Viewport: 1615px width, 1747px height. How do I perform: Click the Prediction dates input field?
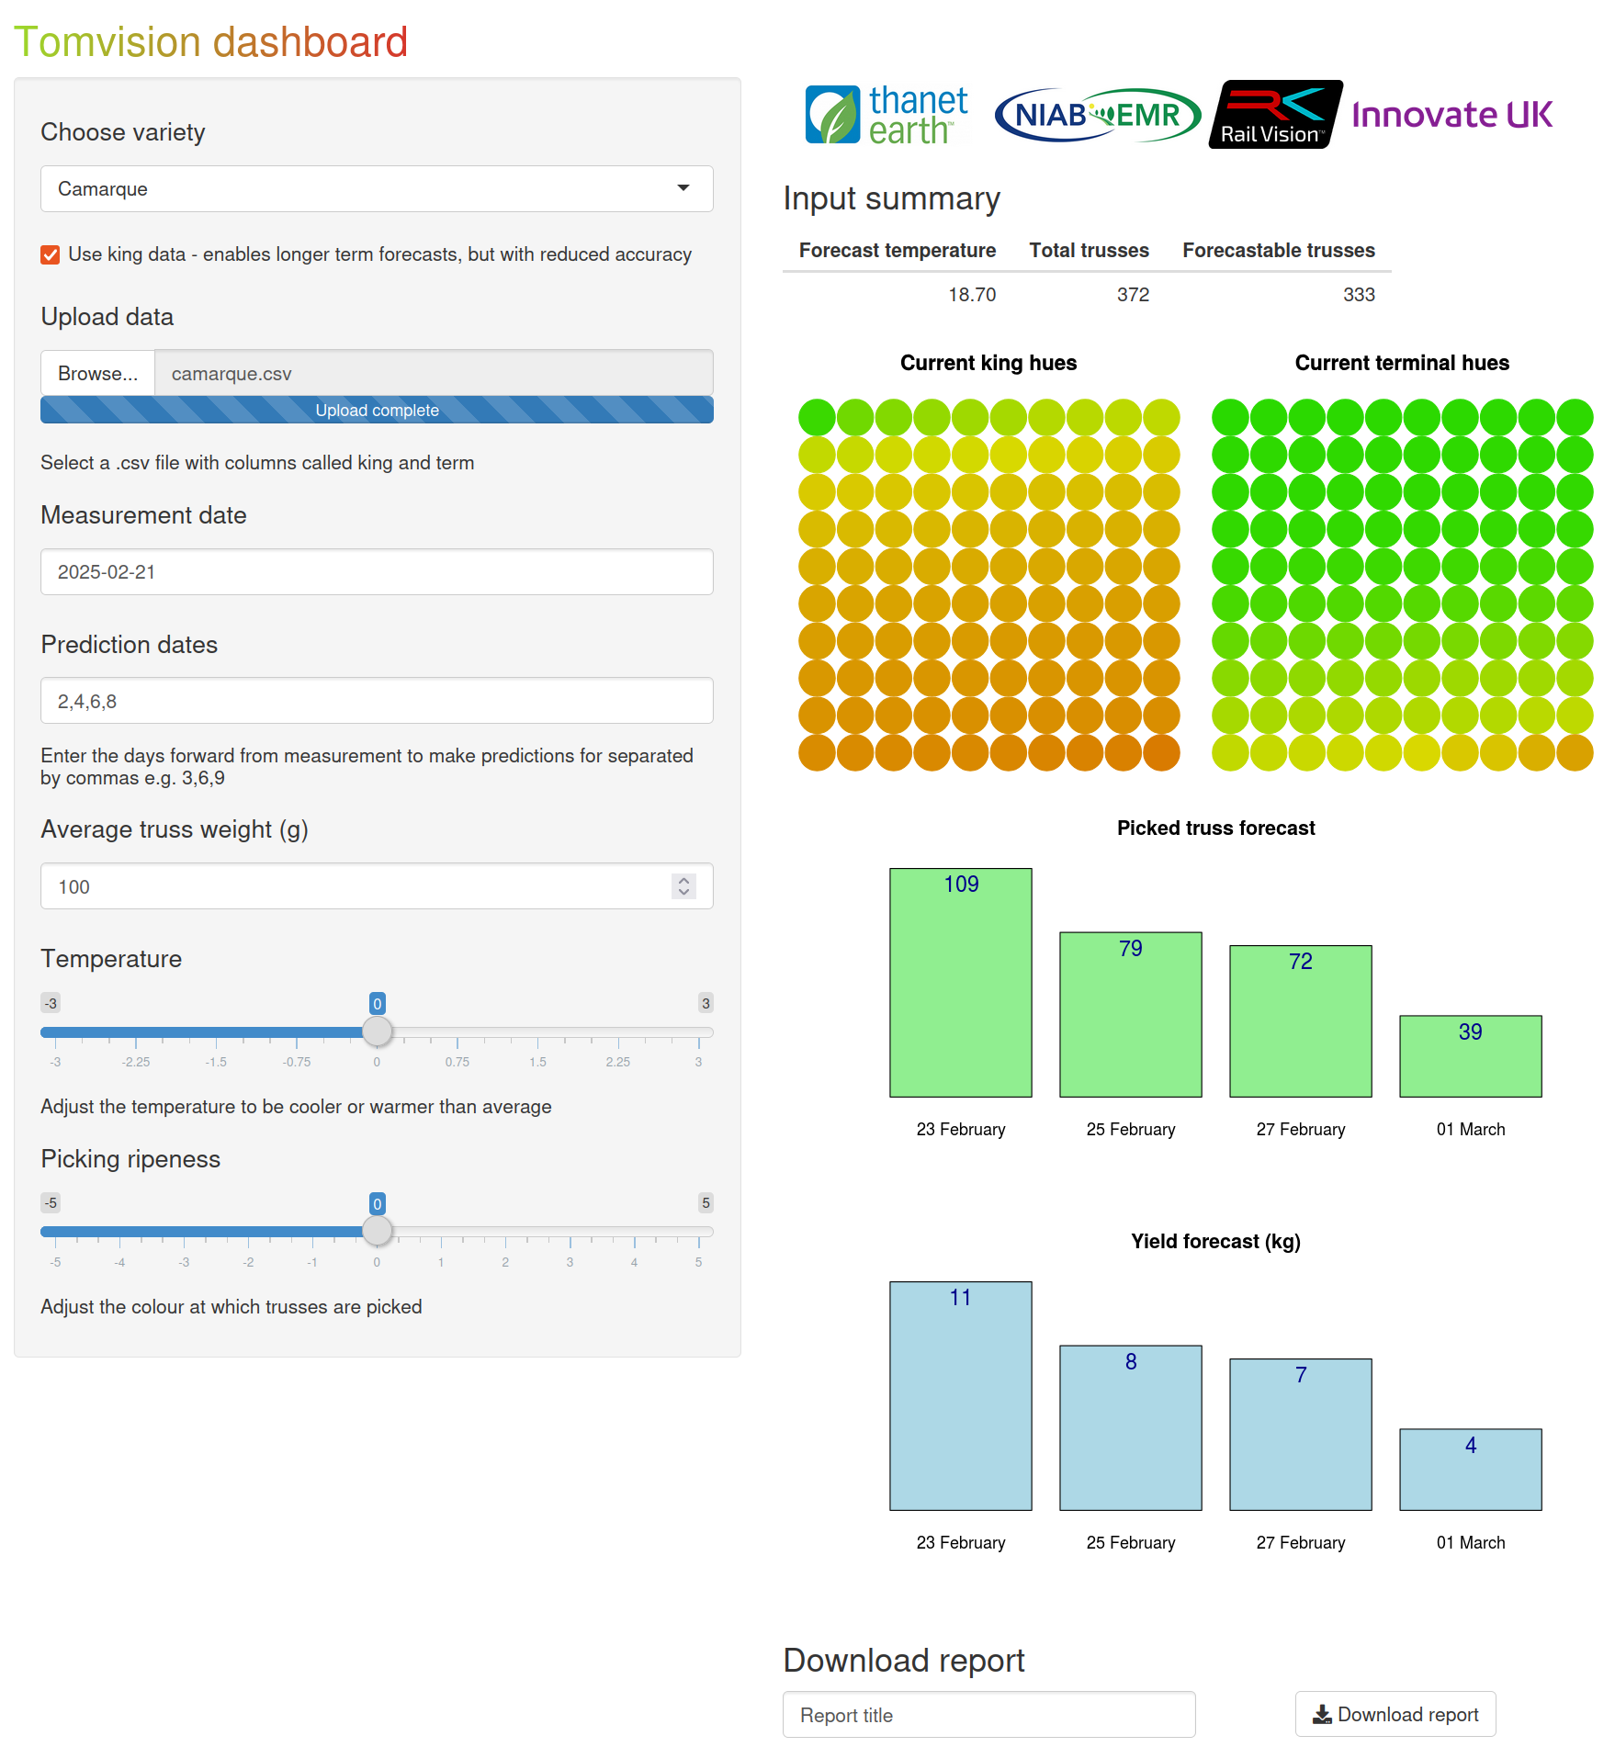(x=377, y=702)
